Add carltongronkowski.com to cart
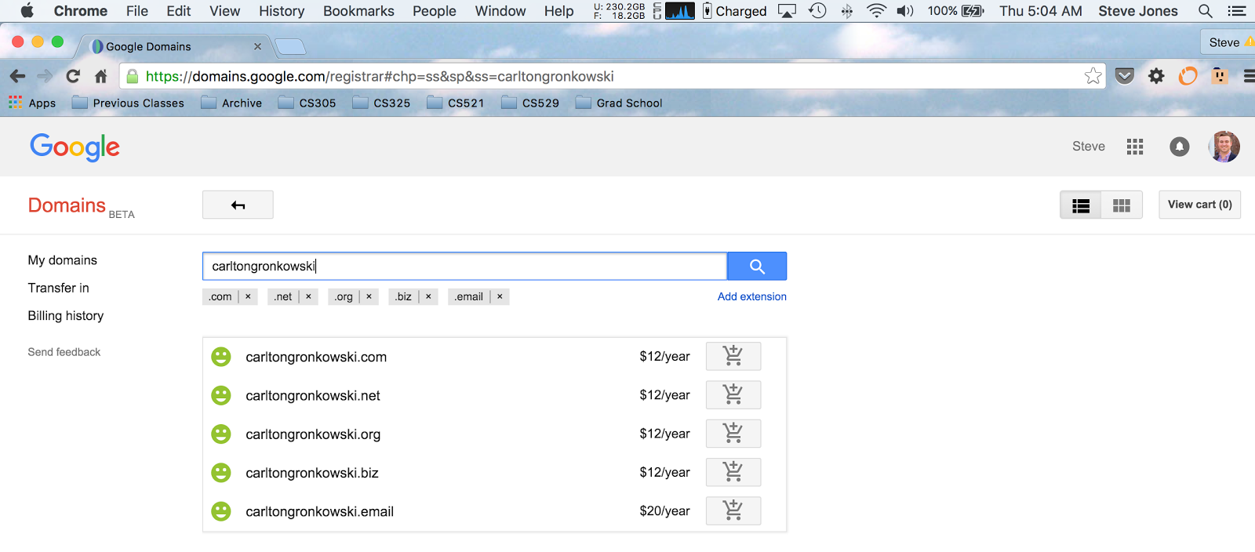The image size is (1255, 552). 733,356
